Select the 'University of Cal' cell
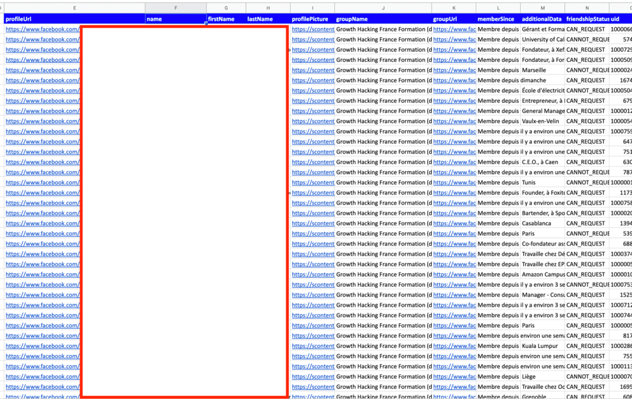 (x=542, y=39)
